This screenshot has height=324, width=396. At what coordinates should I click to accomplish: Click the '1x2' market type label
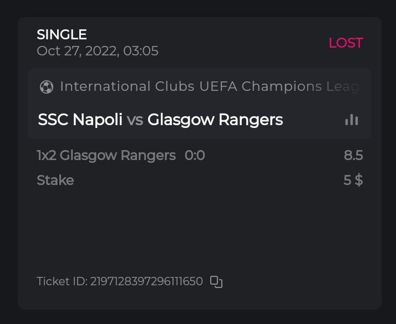[47, 156]
